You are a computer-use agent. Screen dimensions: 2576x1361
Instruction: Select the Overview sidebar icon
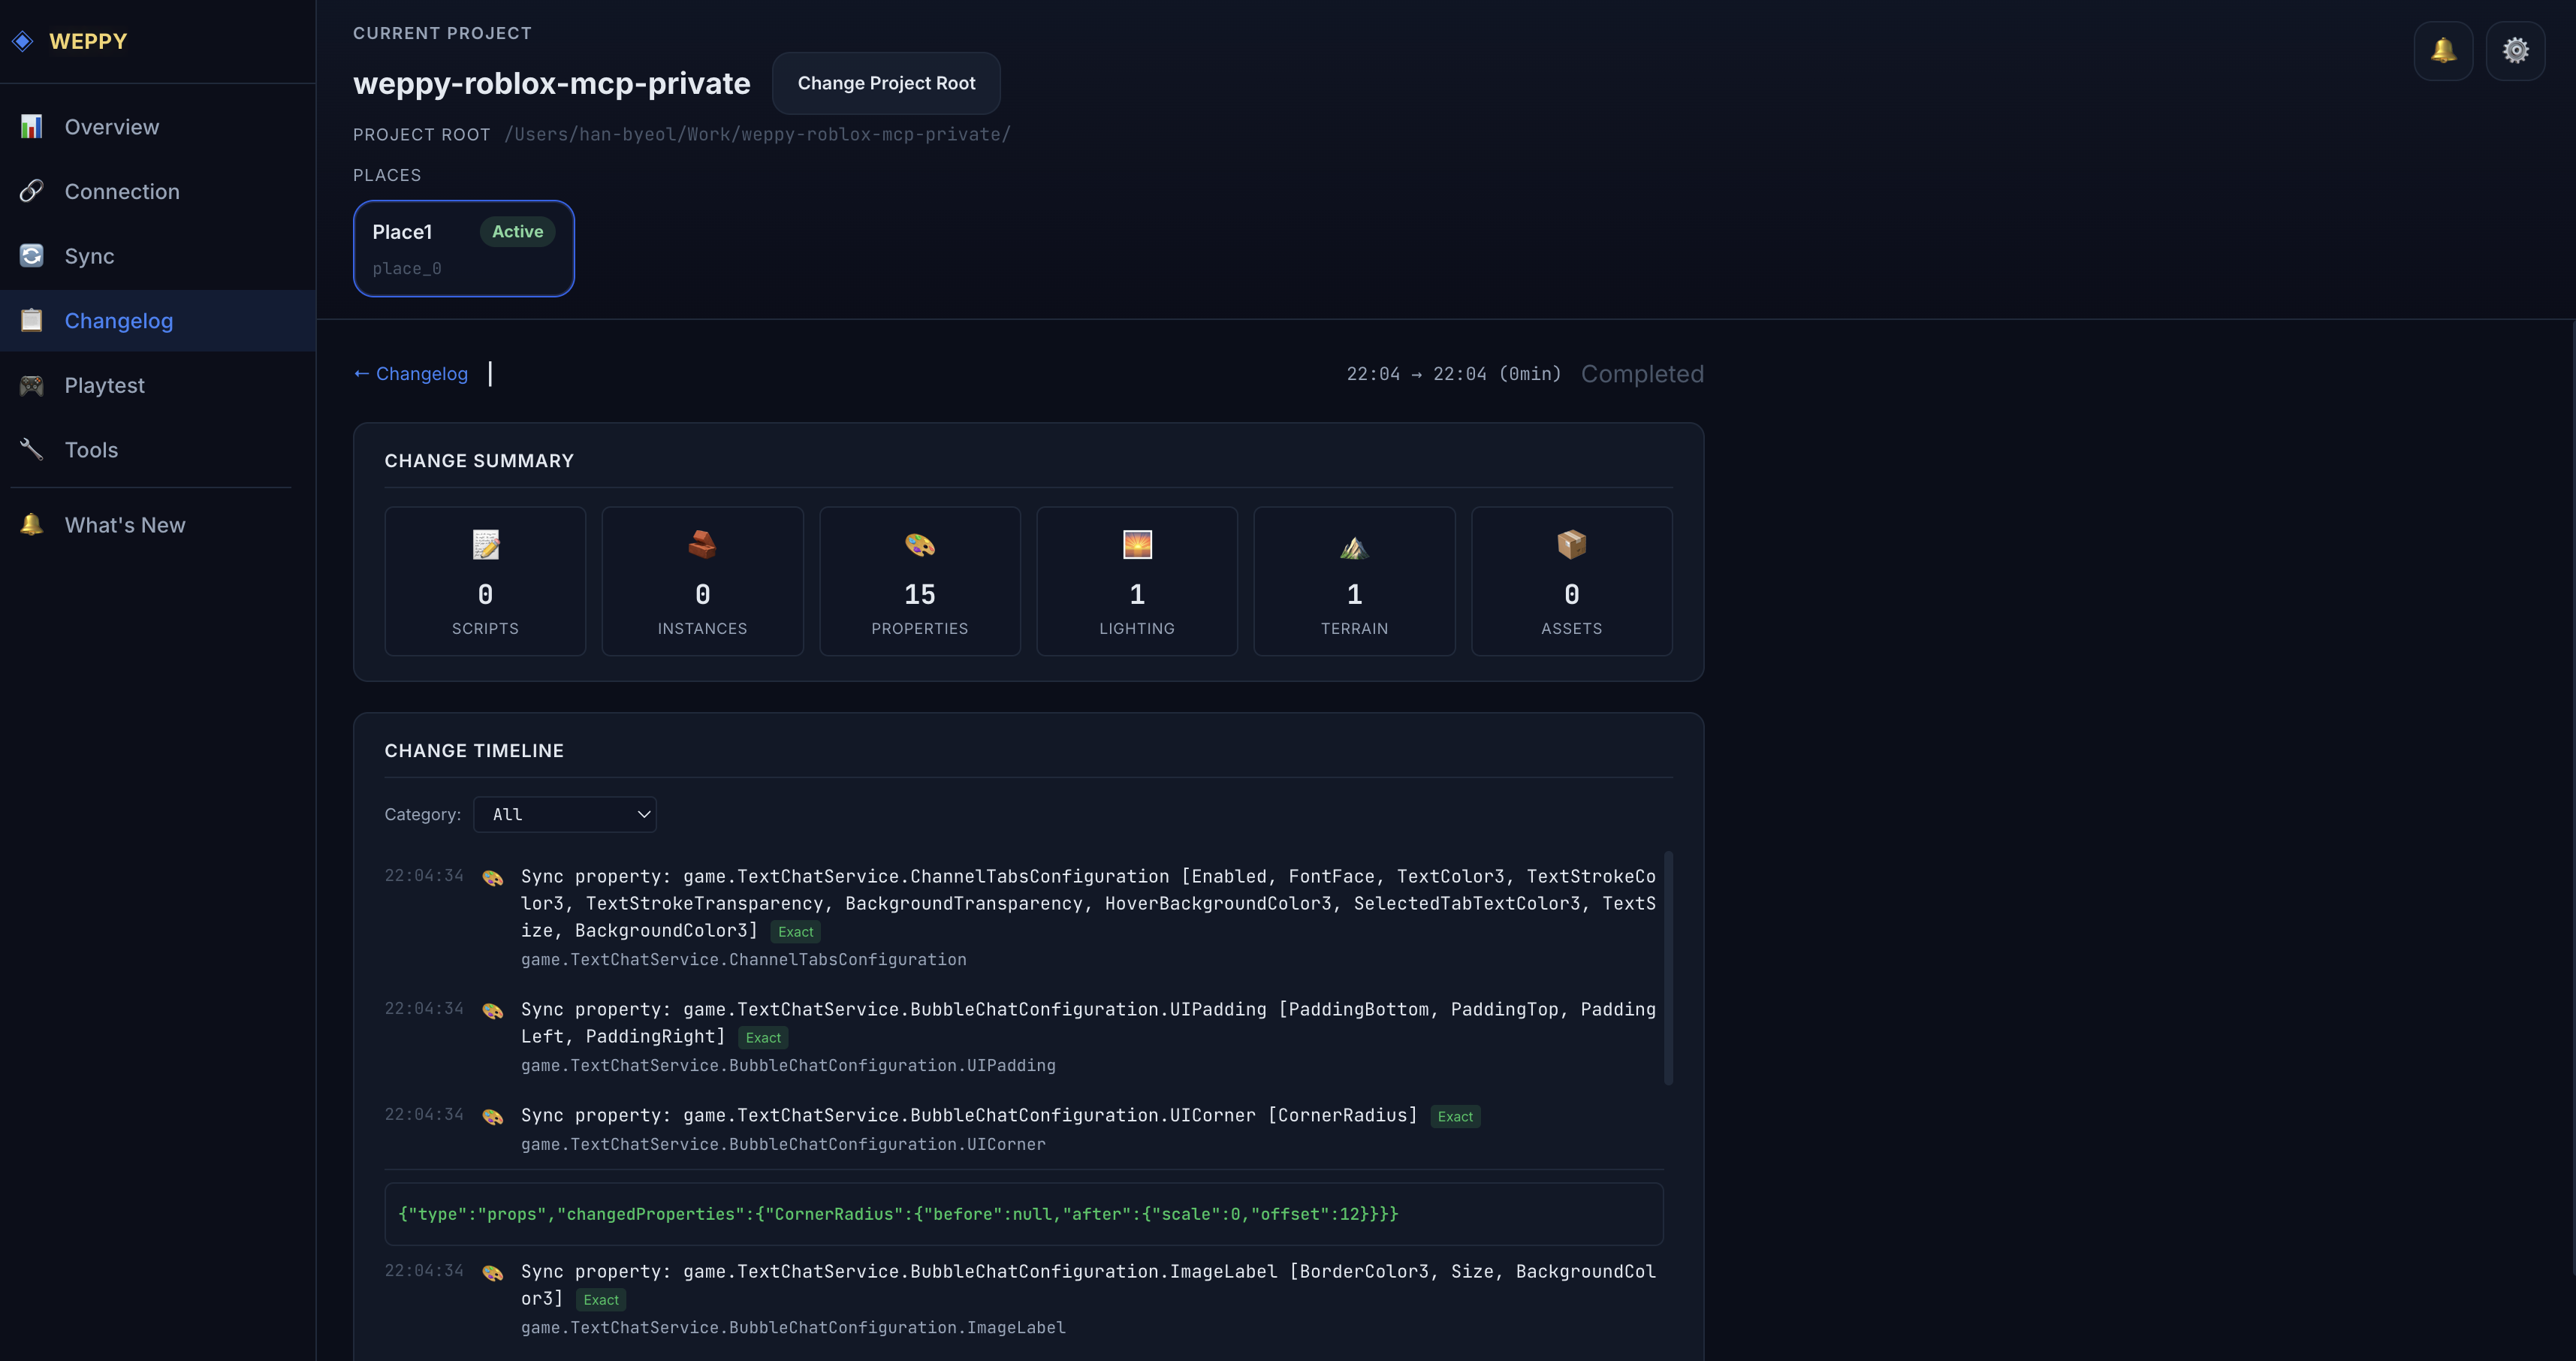[x=31, y=126]
